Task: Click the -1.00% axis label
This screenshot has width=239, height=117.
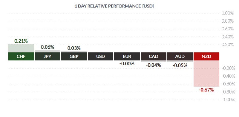Action: pos(228,100)
